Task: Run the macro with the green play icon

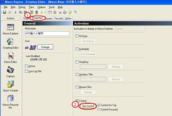Action: pos(42,12)
